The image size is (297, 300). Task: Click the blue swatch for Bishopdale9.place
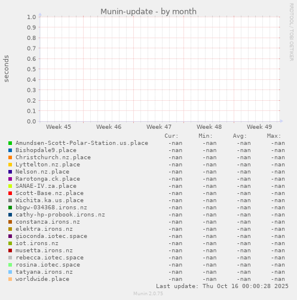(x=10, y=150)
